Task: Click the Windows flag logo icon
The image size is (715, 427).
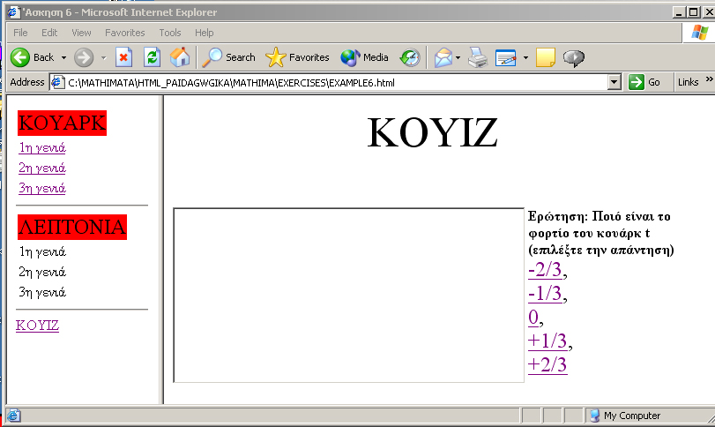Action: 699,33
